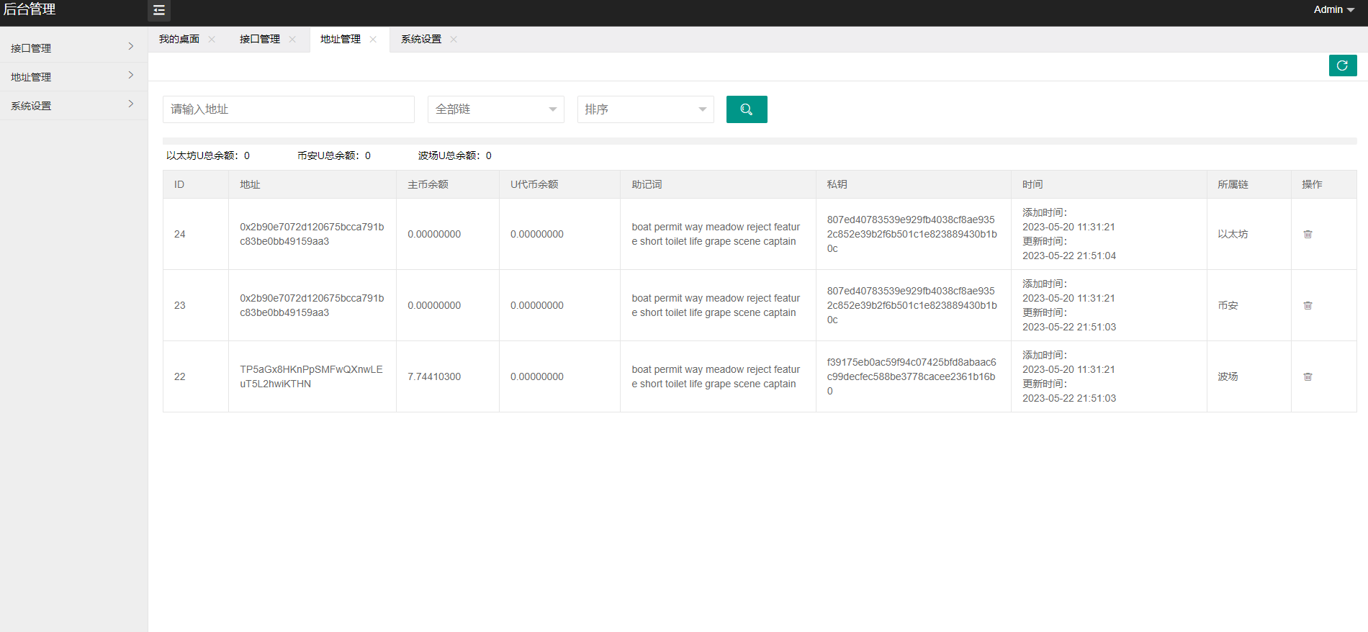Switch to the 我的桌面 tab
The image size is (1368, 632).
pos(179,40)
